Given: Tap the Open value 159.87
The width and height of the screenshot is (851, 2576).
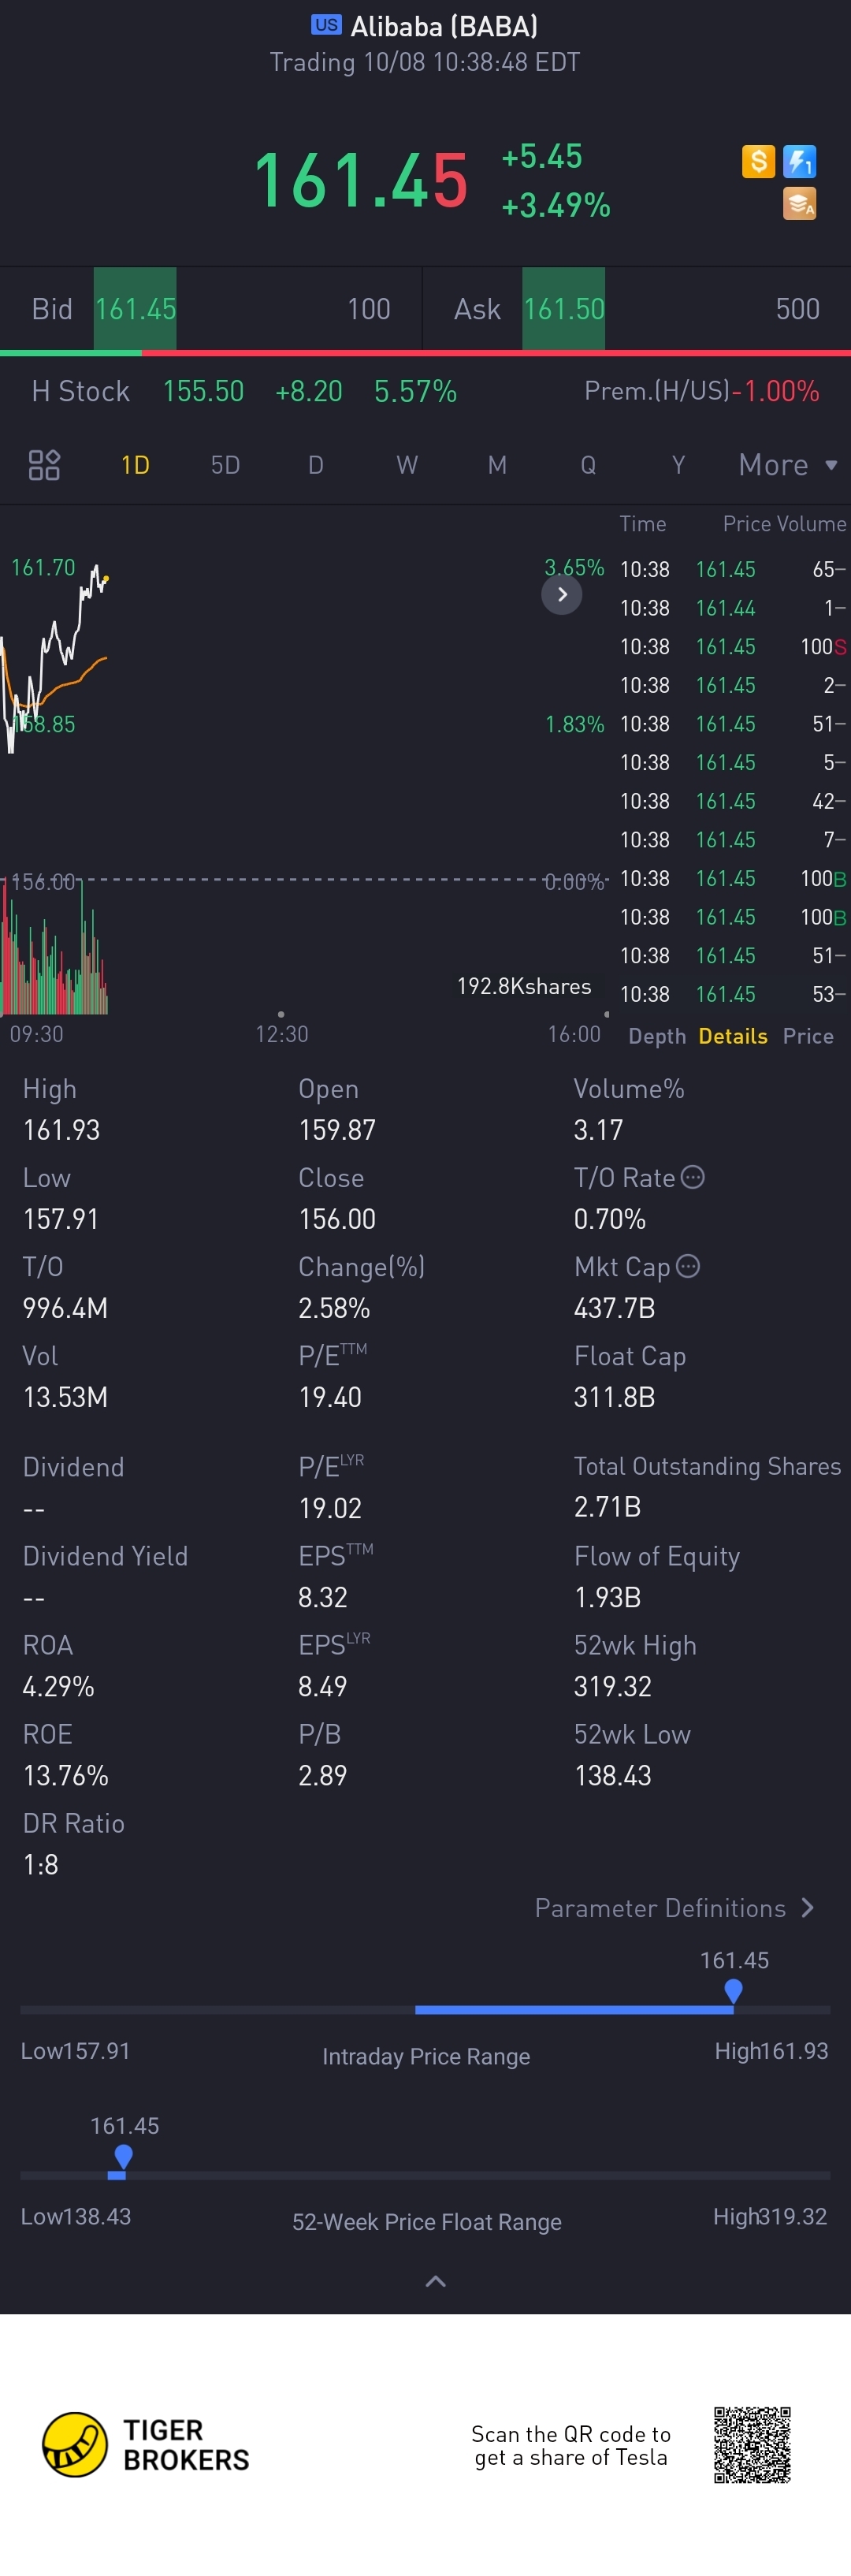Looking at the screenshot, I should (x=337, y=1130).
